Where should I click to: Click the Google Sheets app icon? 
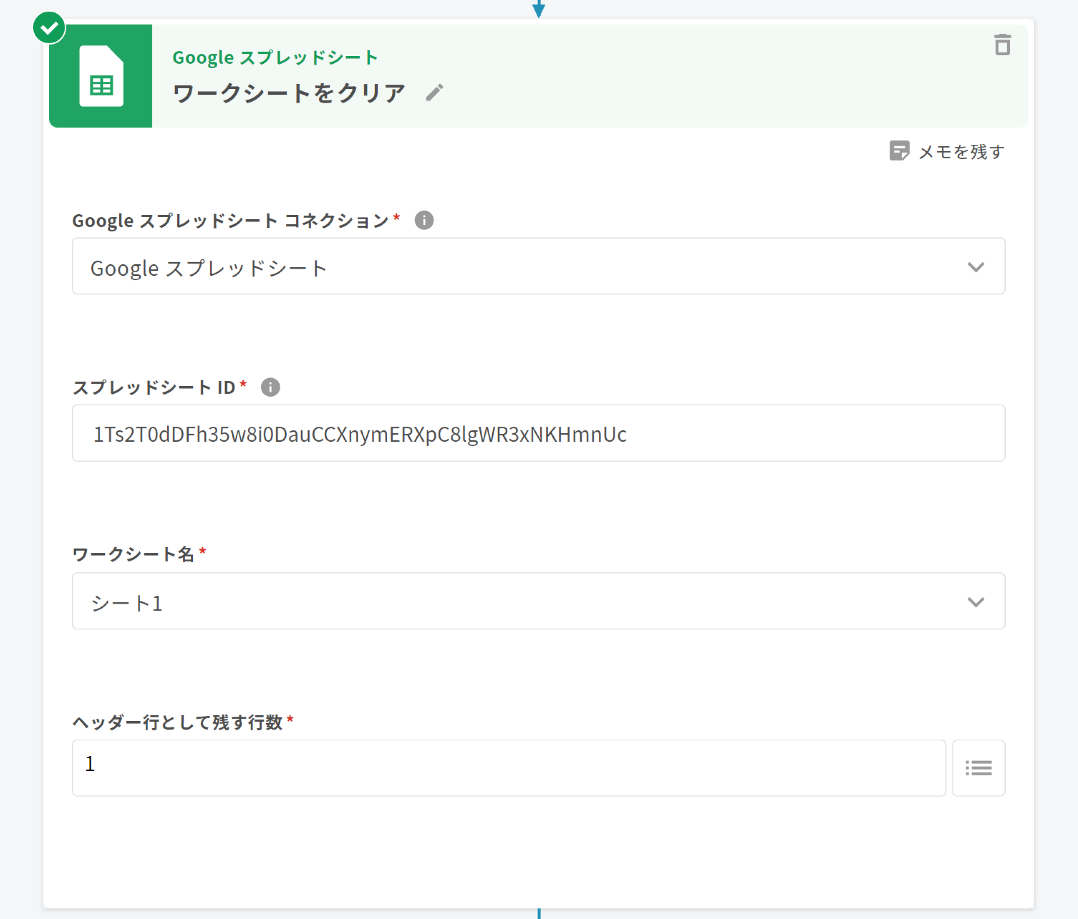click(101, 76)
